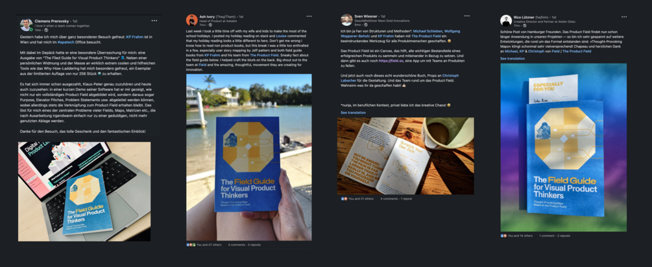
Task: Click See translation on Sven Wiesner's post
Action: point(353,113)
